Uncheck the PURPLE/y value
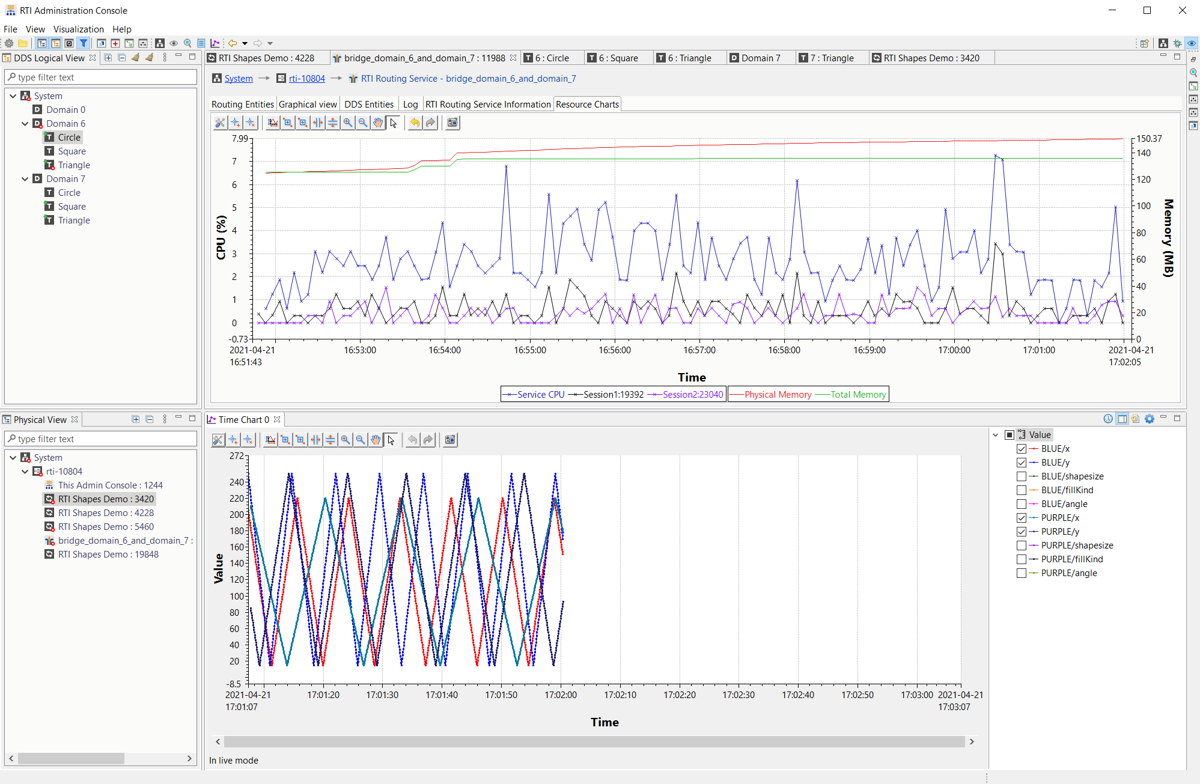 click(x=1021, y=531)
